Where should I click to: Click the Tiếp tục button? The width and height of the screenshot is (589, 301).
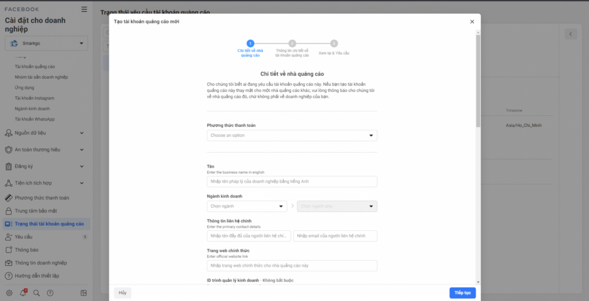[462, 293]
